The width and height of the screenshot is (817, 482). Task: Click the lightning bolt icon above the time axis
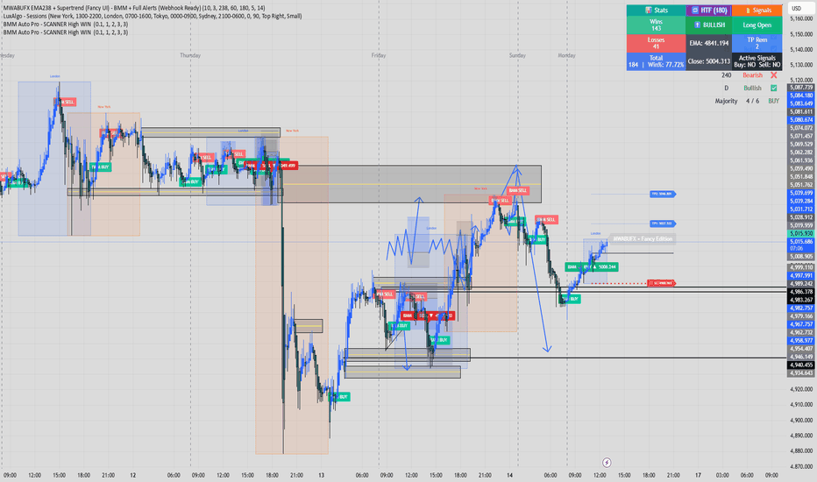607,462
